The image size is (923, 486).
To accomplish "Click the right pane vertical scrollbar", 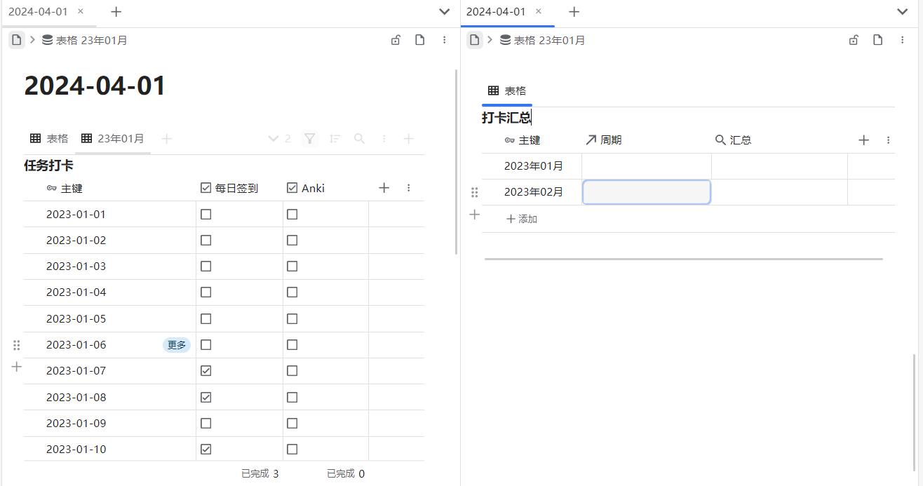I will click(x=914, y=412).
